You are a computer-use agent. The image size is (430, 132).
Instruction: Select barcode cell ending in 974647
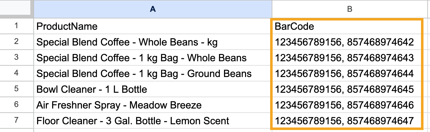coord(347,121)
